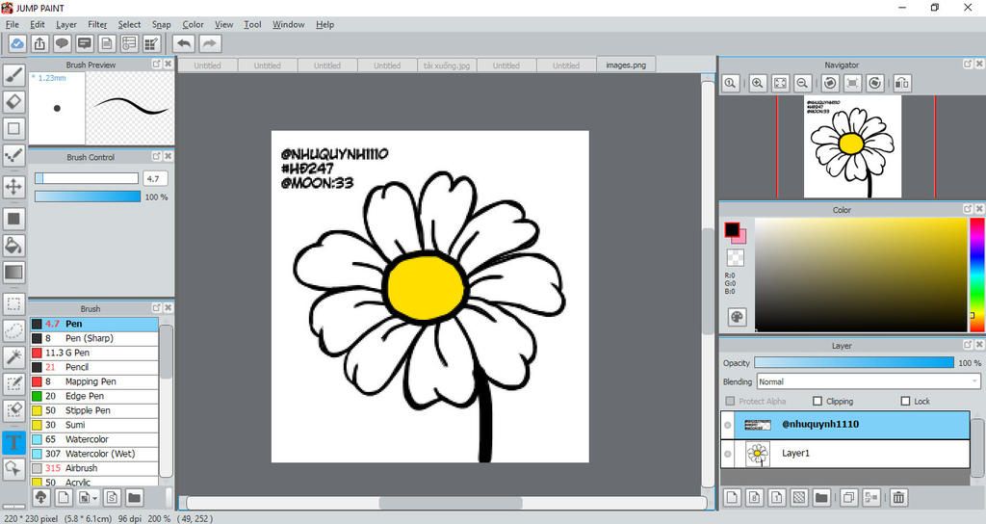Select the Watercolor (Wet) brush
This screenshot has height=524, width=986.
pyautogui.click(x=93, y=454)
